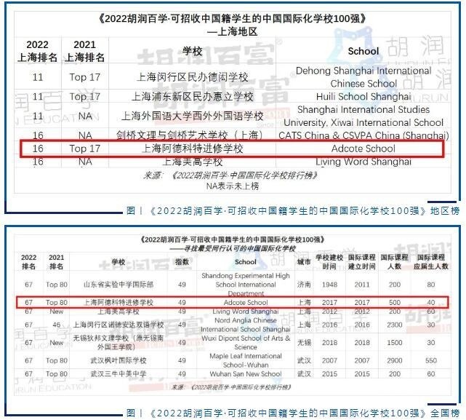Click the 'CATS China & CSVPA China (Shanghai)' cell
Viewport: 466px width, 420px height.
(x=363, y=135)
